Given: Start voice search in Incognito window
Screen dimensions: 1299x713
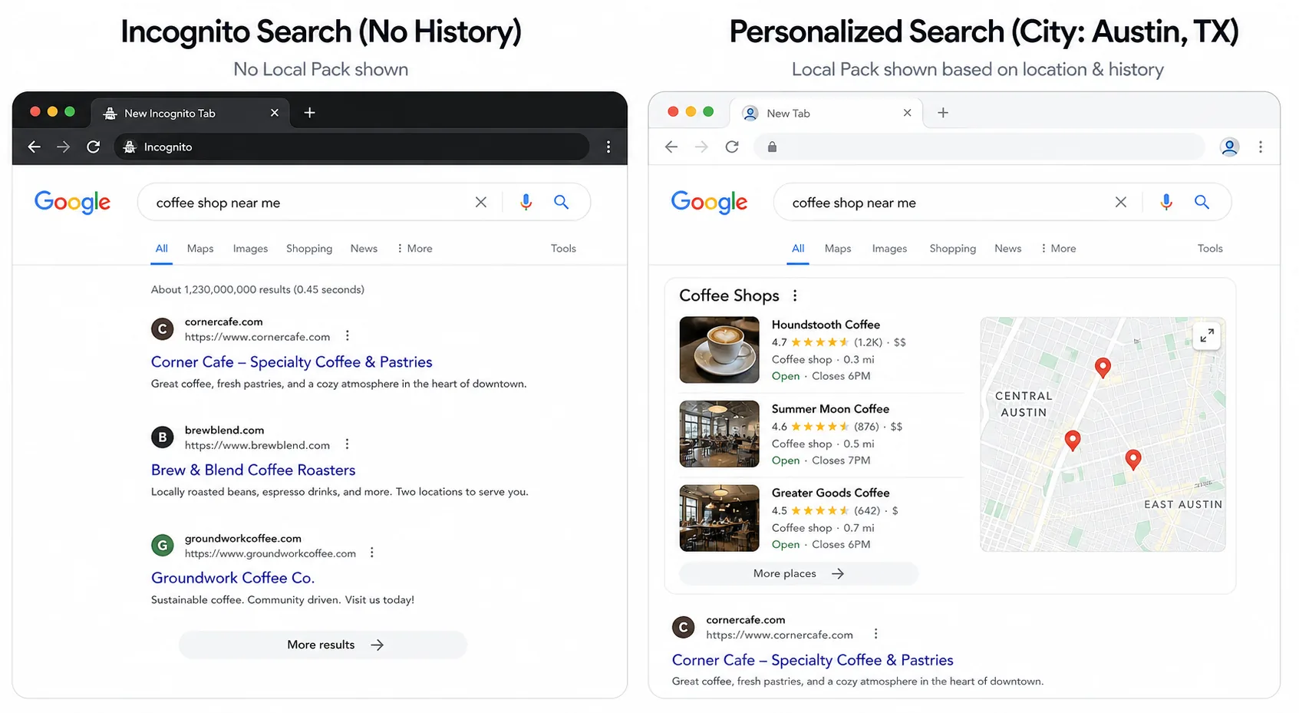Looking at the screenshot, I should [x=526, y=202].
